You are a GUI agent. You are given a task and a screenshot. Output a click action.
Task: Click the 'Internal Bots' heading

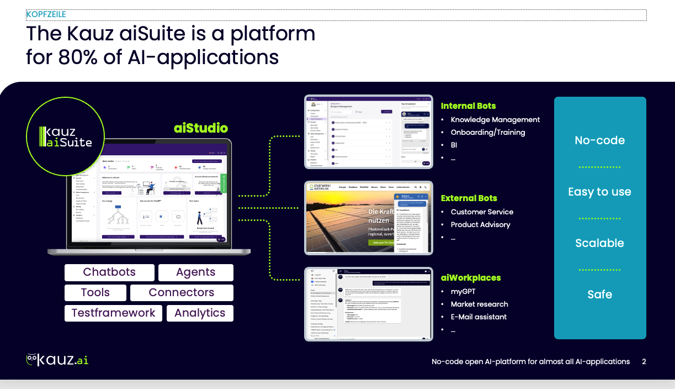click(x=468, y=106)
